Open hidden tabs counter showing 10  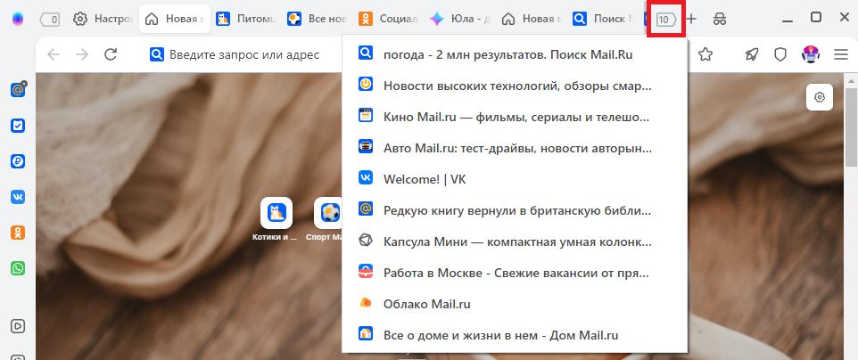[x=666, y=20]
